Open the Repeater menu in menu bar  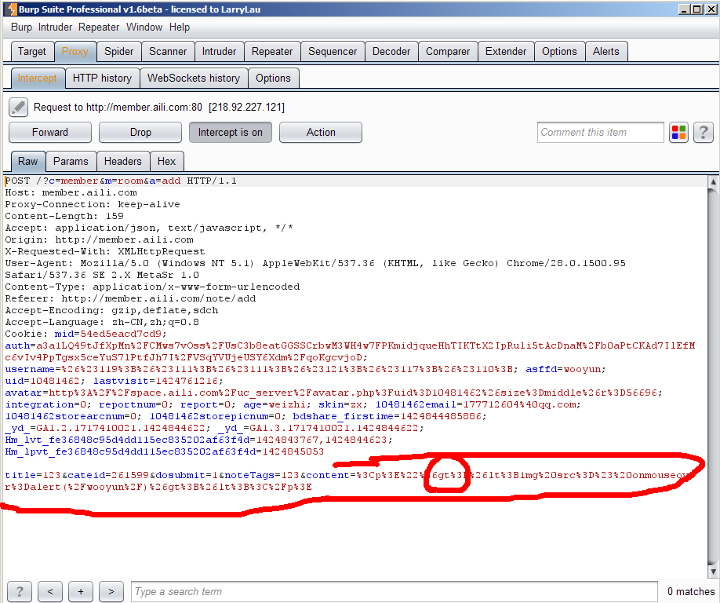click(x=99, y=27)
